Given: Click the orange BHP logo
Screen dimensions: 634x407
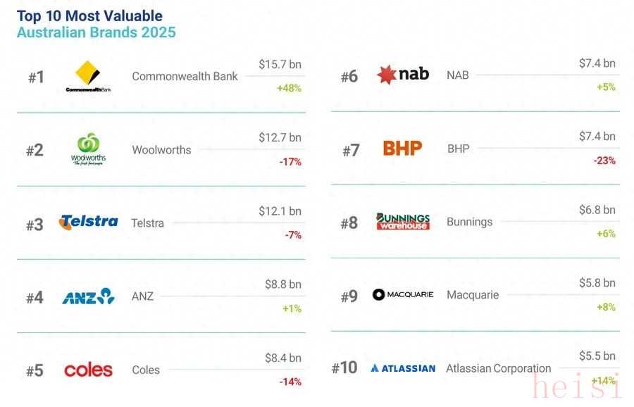Looking at the screenshot, I should [x=402, y=149].
